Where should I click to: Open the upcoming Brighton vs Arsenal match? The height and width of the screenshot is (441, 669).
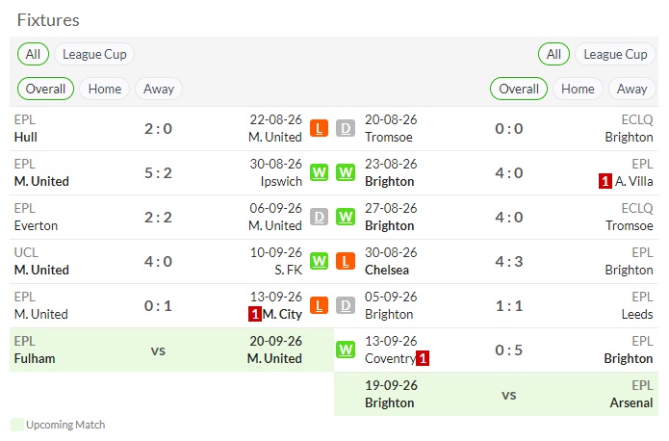click(x=496, y=395)
